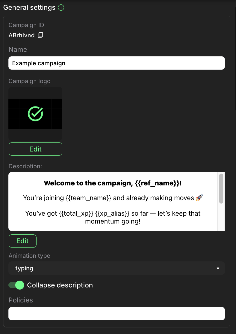This screenshot has height=334, width=236.
Task: Toggle the Collapse description switch
Action: pyautogui.click(x=16, y=285)
